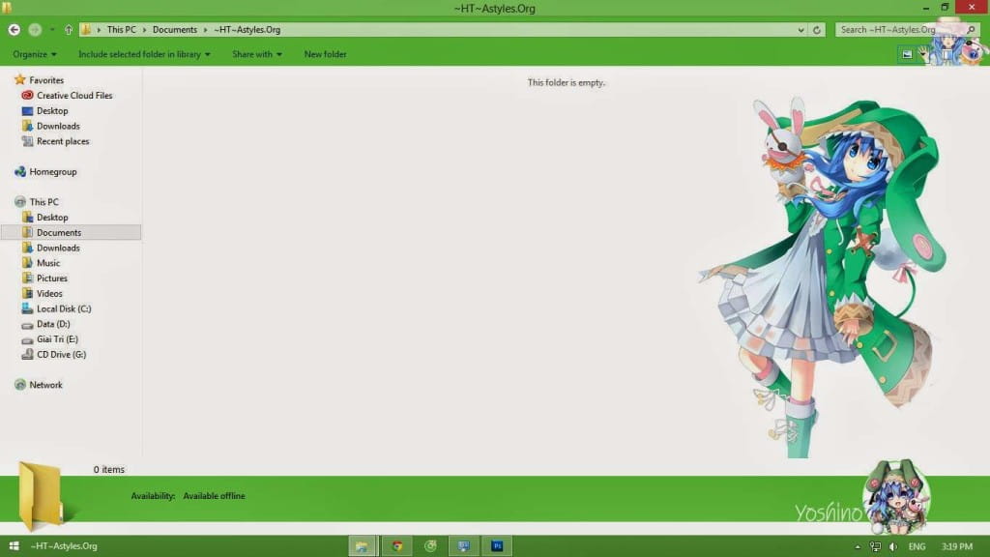The height and width of the screenshot is (557, 990).
Task: Open File Explorer from the taskbar
Action: [x=363, y=545]
